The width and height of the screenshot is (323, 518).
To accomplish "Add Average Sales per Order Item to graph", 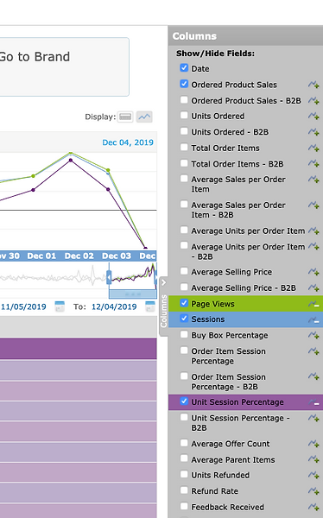I will click(313, 180).
